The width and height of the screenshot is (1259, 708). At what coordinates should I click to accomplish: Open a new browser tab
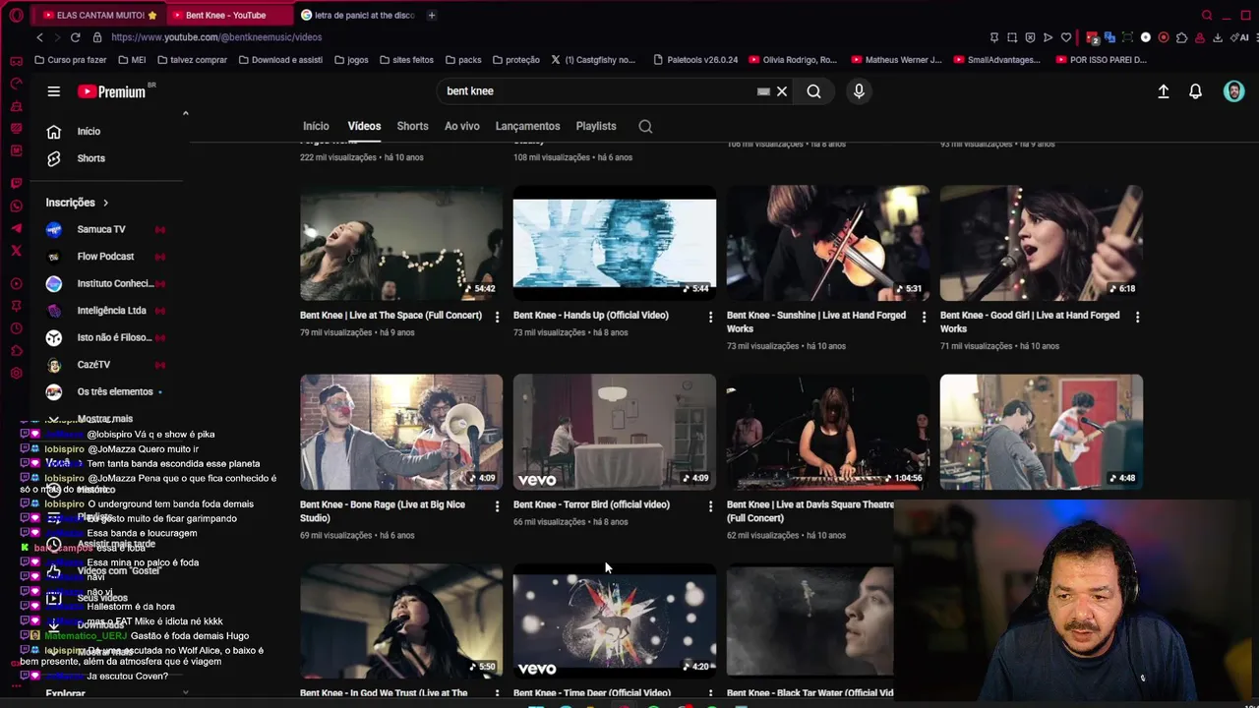(x=432, y=15)
